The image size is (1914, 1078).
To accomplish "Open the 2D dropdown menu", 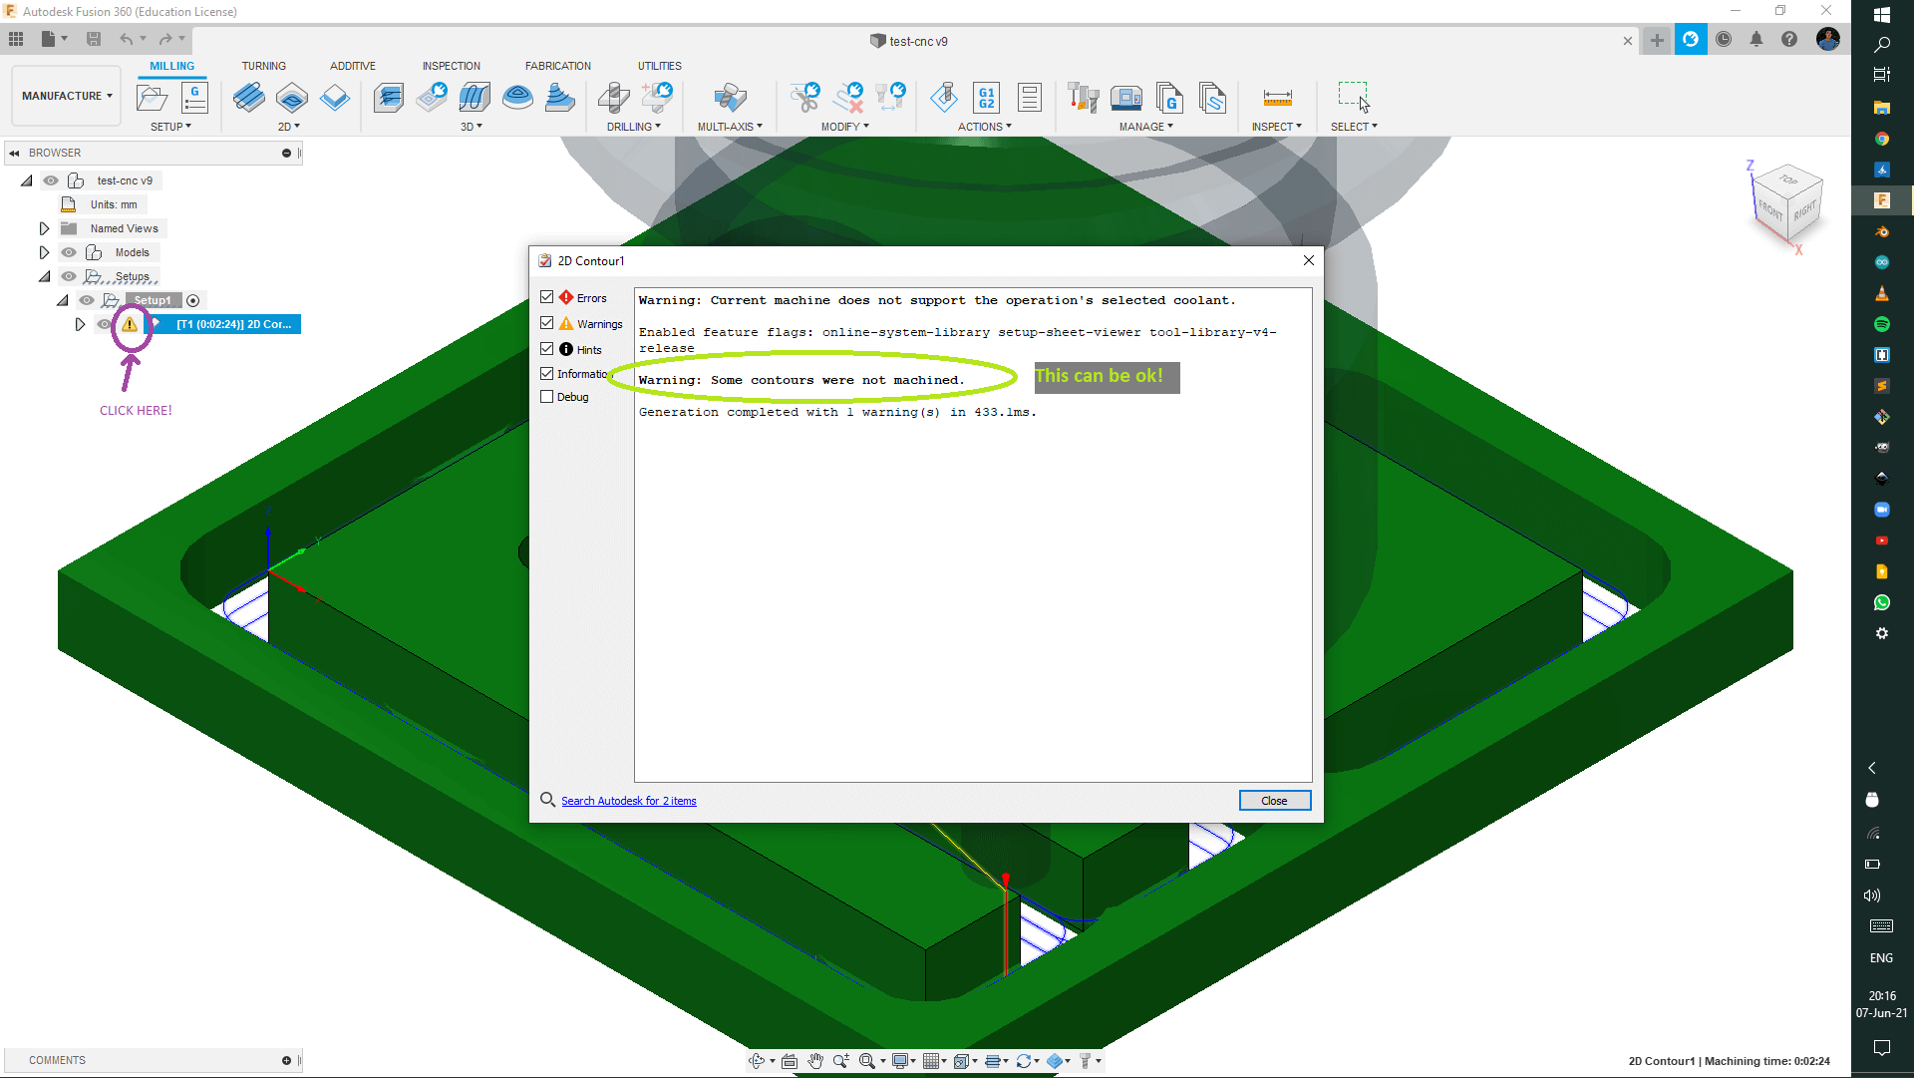I will coord(288,127).
